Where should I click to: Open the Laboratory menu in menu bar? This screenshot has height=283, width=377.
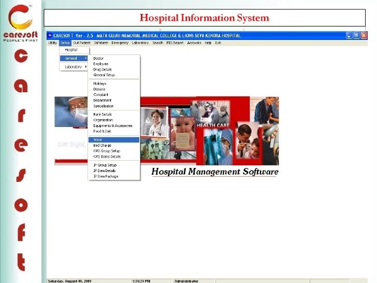point(140,43)
